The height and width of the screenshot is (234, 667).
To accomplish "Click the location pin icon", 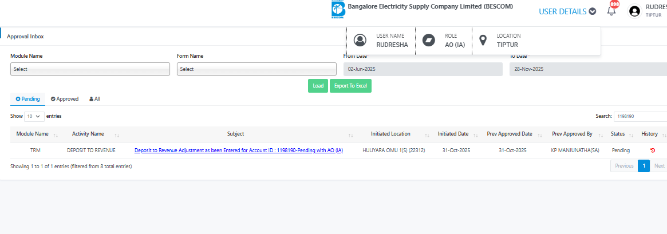I will click(483, 41).
